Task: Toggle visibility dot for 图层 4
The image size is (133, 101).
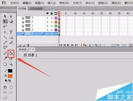Action: tap(48, 18)
